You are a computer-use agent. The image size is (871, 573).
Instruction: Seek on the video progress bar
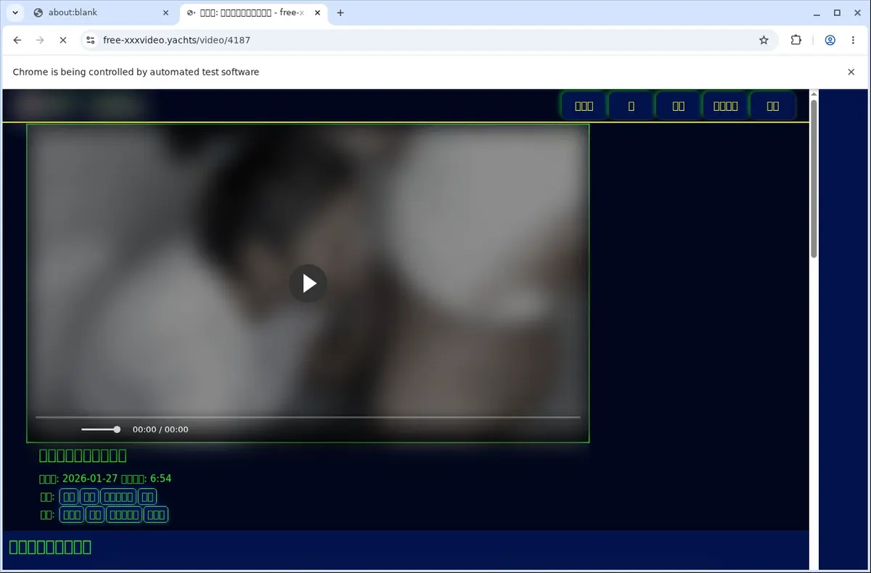(x=308, y=417)
